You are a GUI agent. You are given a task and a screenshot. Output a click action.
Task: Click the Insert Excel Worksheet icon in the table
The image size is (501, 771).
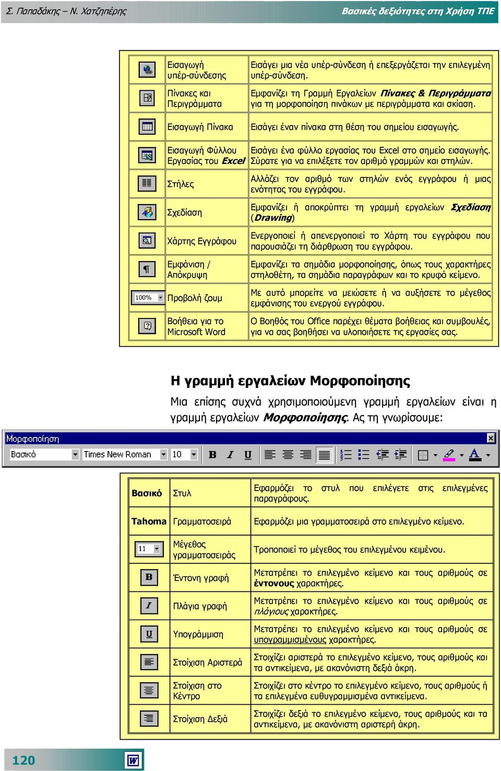148,155
